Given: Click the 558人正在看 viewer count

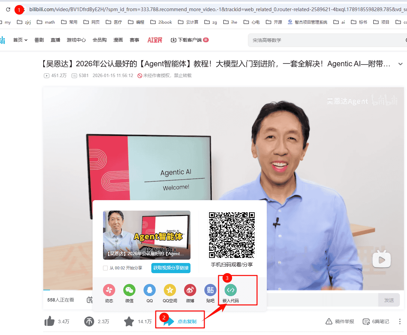Looking at the screenshot, I should pos(60,300).
